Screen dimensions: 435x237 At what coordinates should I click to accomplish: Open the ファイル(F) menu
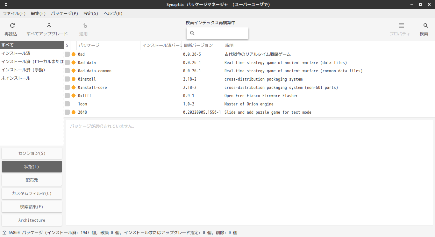pyautogui.click(x=14, y=13)
